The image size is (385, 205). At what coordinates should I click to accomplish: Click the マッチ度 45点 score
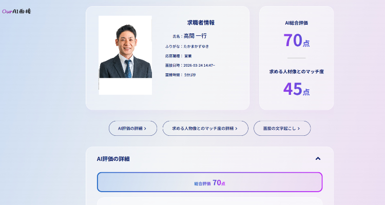tap(296, 89)
